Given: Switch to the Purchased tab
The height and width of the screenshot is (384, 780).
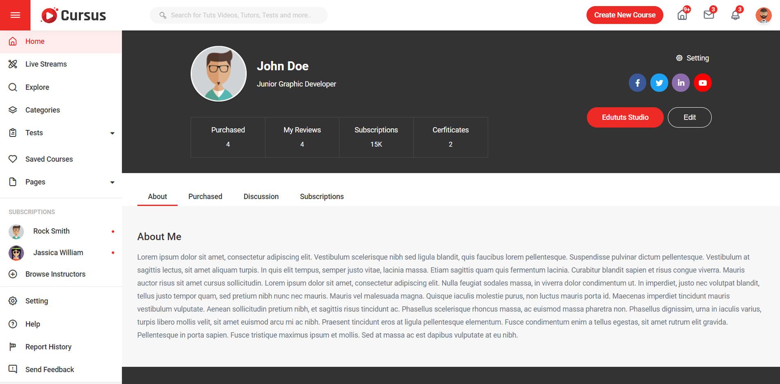Looking at the screenshot, I should tap(205, 196).
